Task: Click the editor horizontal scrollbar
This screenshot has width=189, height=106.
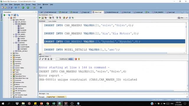Action: point(106,53)
